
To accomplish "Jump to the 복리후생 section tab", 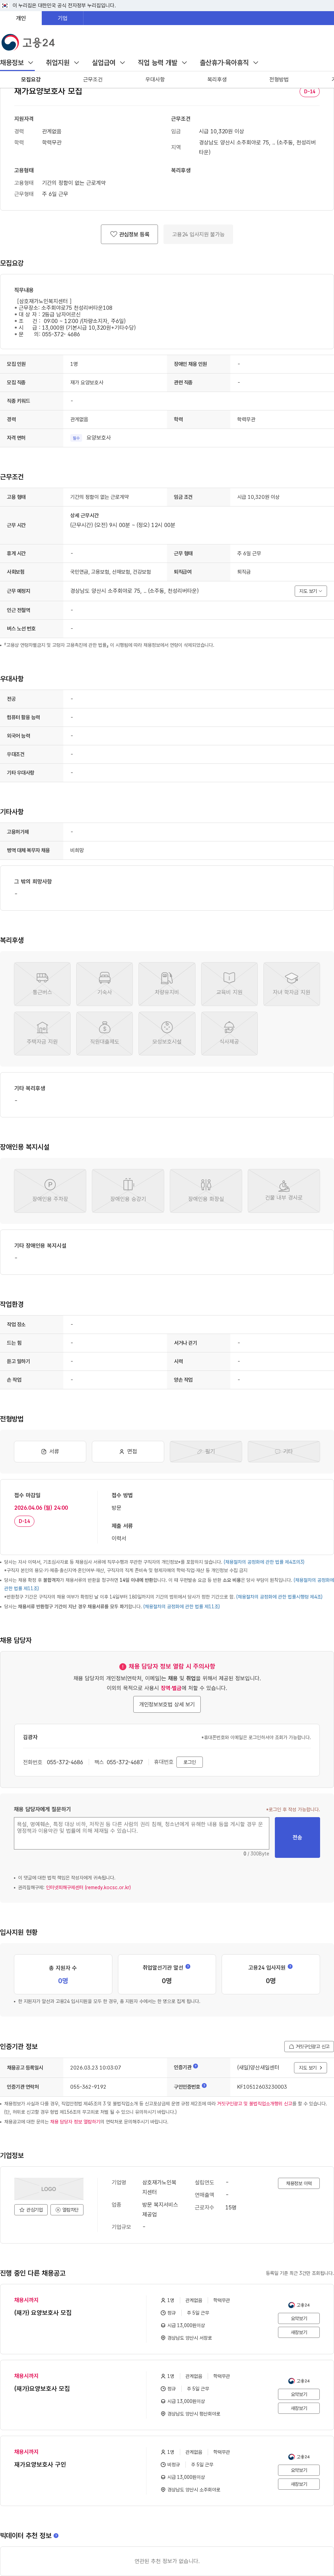I will [217, 79].
